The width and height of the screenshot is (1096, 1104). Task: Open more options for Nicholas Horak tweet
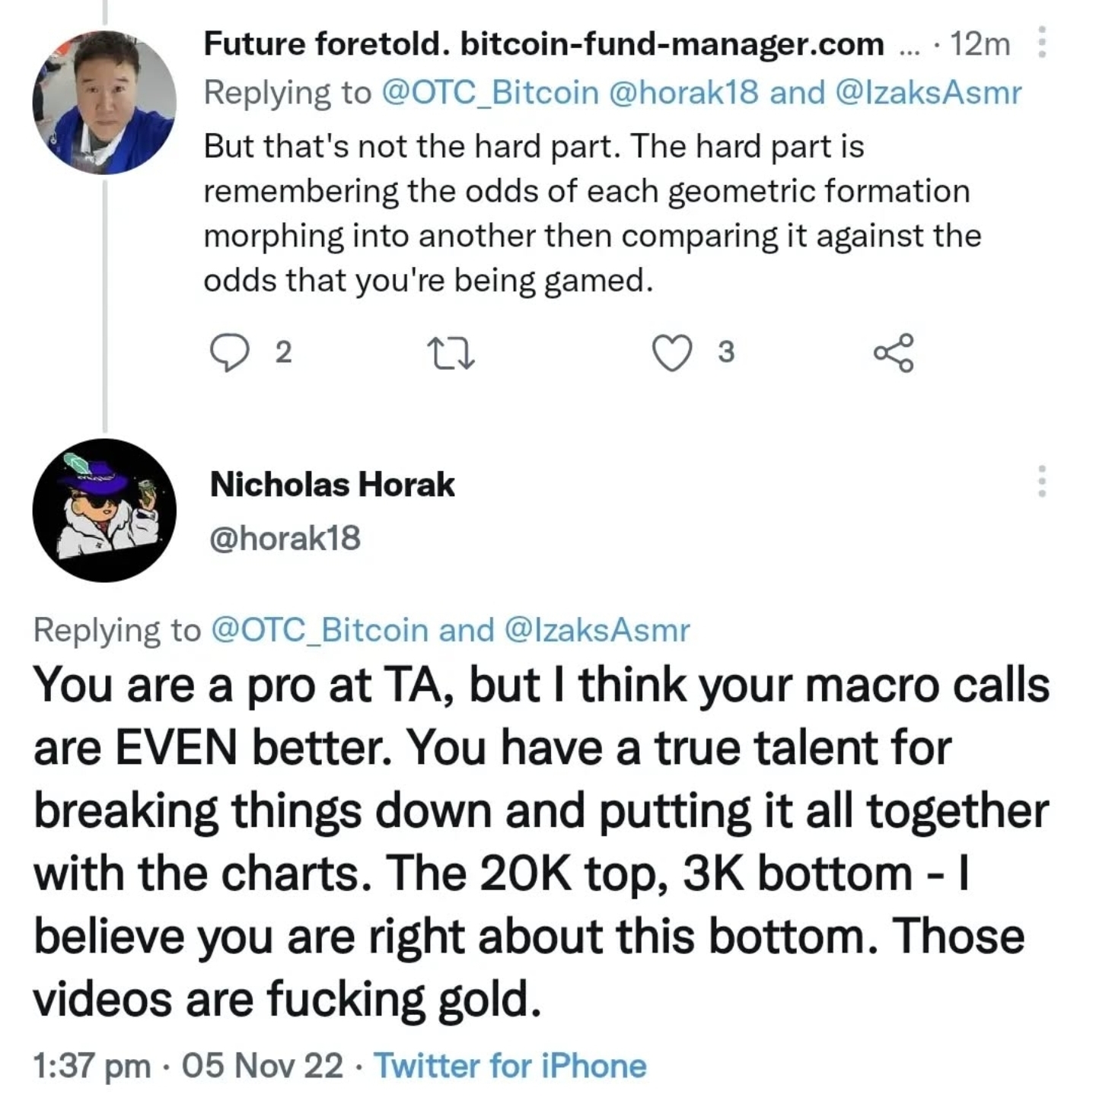[1042, 482]
